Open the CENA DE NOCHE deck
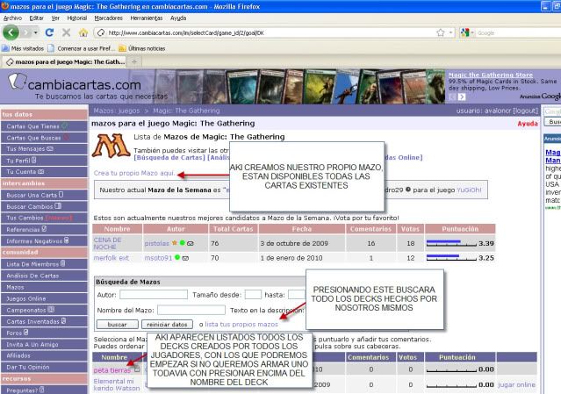This screenshot has height=394, width=561. pos(107,243)
